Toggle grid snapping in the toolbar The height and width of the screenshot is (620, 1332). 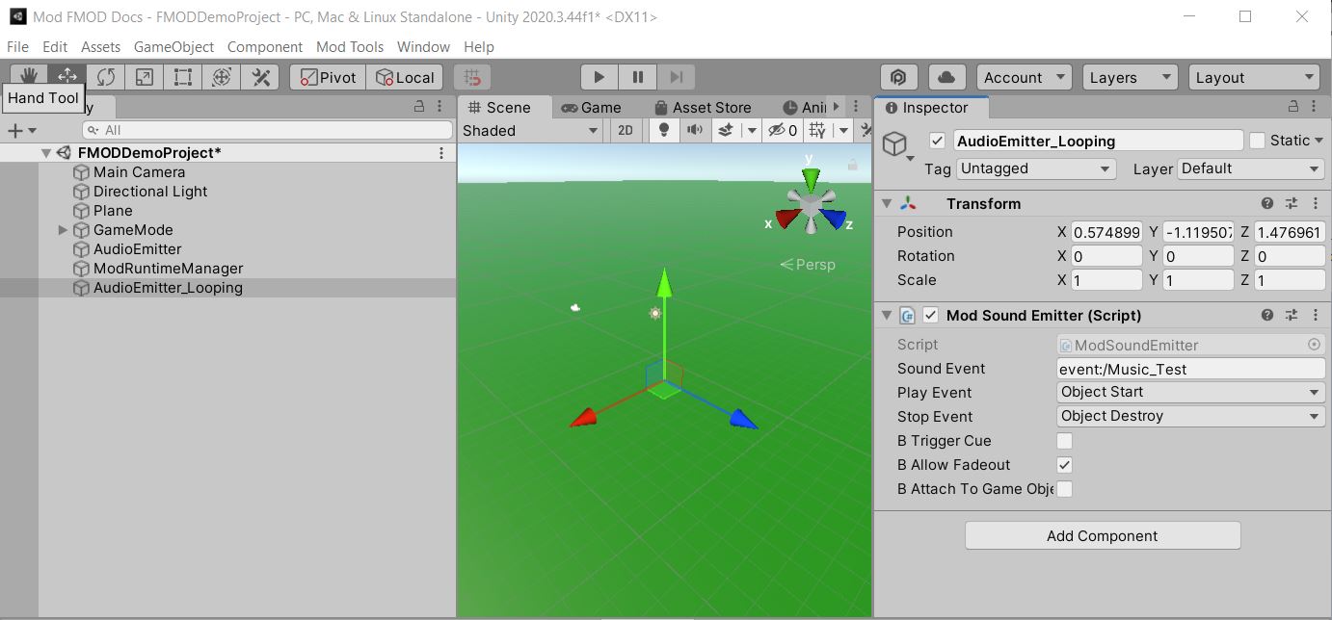(x=471, y=76)
